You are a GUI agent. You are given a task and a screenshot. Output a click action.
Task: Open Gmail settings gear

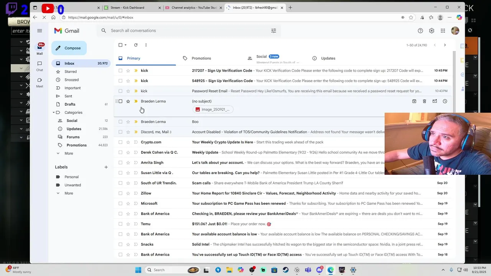pyautogui.click(x=432, y=31)
